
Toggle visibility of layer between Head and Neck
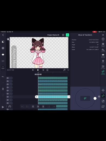[x=8, y=87]
